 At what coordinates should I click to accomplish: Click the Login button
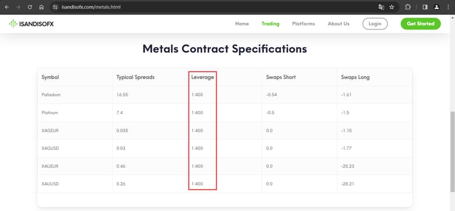click(x=375, y=24)
